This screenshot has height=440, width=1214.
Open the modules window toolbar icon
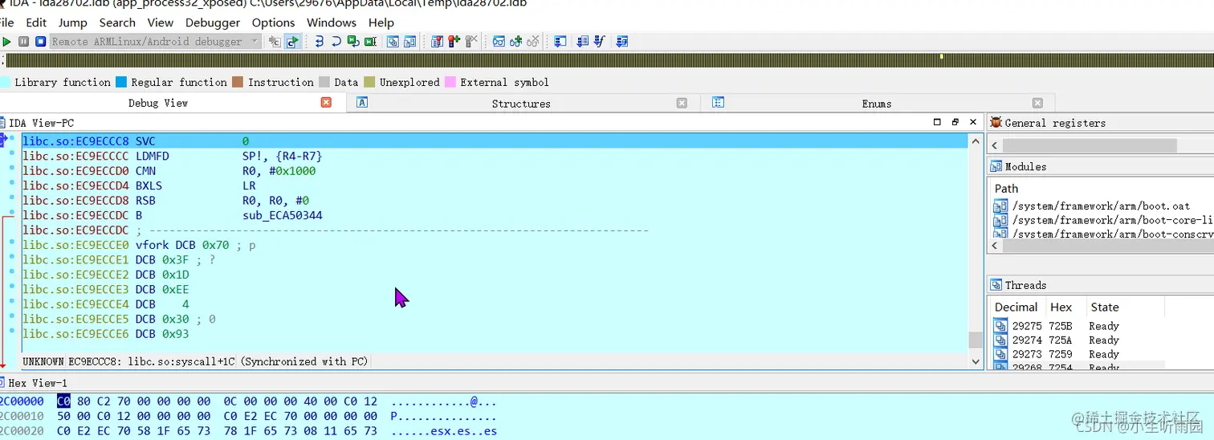pyautogui.click(x=410, y=41)
